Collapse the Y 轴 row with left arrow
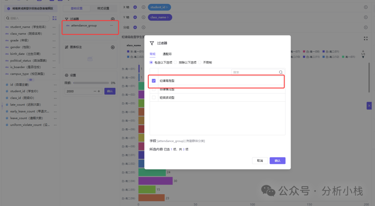The height and width of the screenshot is (206, 375). pyautogui.click(x=143, y=17)
